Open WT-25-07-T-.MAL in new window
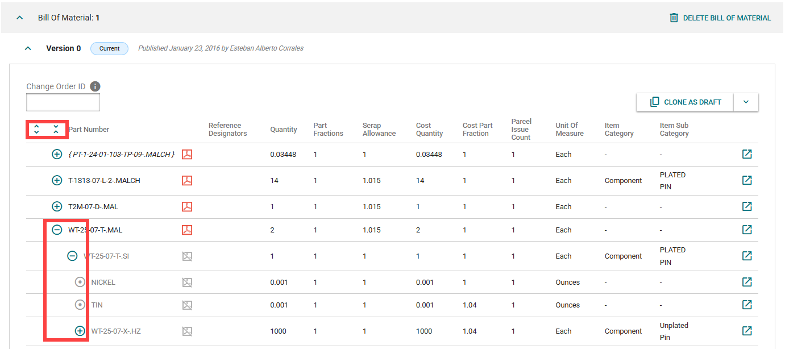Screen dimensions: 785x349 [x=747, y=230]
